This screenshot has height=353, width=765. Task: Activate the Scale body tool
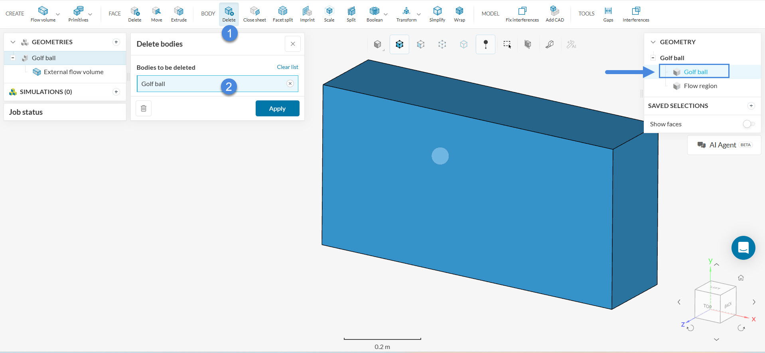coord(329,14)
